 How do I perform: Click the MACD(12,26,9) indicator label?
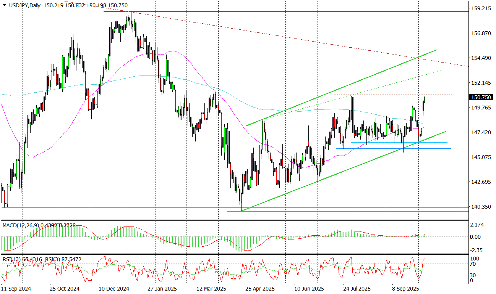click(x=21, y=225)
